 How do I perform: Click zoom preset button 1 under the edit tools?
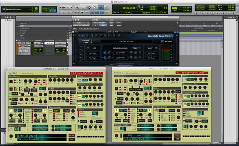pos(61,13)
